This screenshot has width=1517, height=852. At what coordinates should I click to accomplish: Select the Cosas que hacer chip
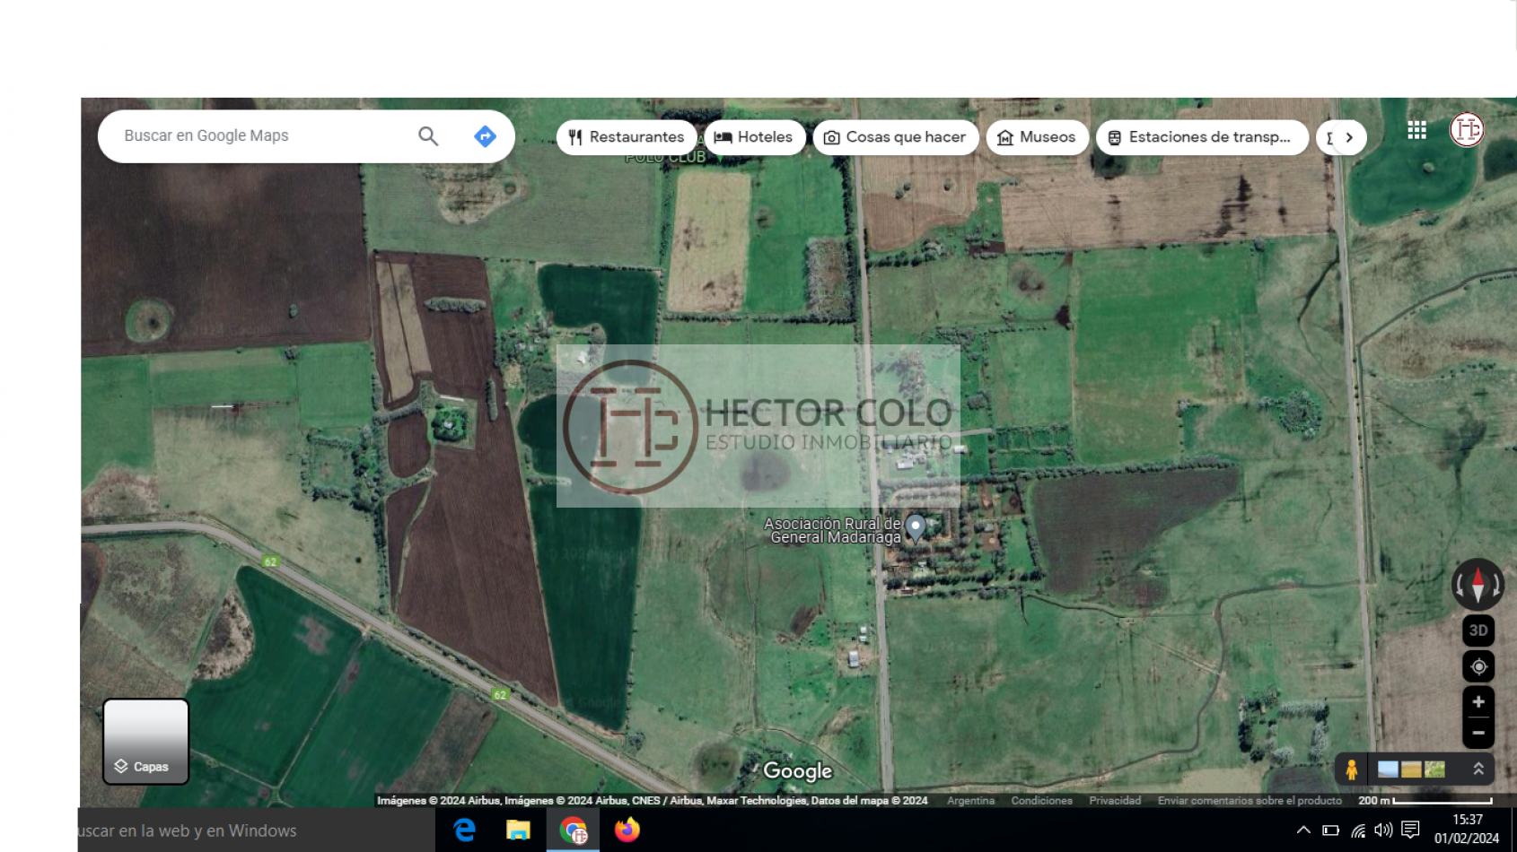(x=896, y=137)
